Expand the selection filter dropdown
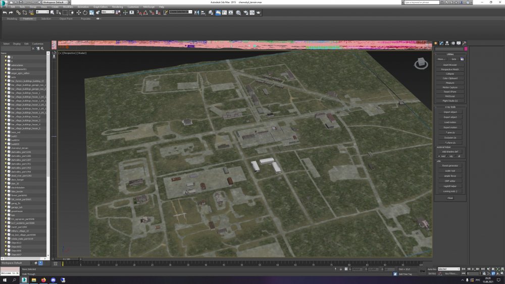The width and height of the screenshot is (505, 284). point(42,12)
